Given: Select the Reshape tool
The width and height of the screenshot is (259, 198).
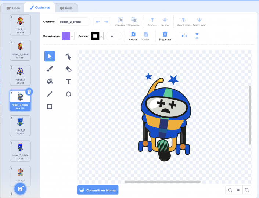Looking at the screenshot, I should [x=68, y=56].
